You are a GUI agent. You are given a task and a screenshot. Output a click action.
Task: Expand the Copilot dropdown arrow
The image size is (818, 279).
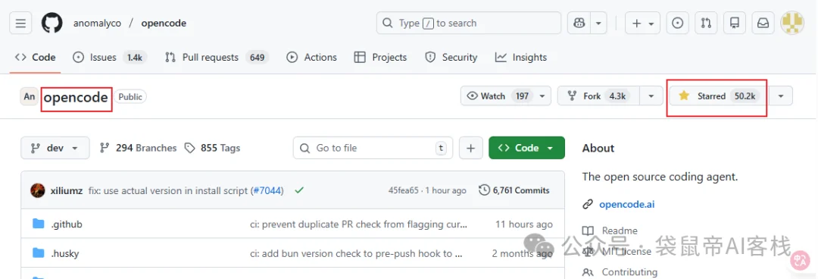[599, 23]
